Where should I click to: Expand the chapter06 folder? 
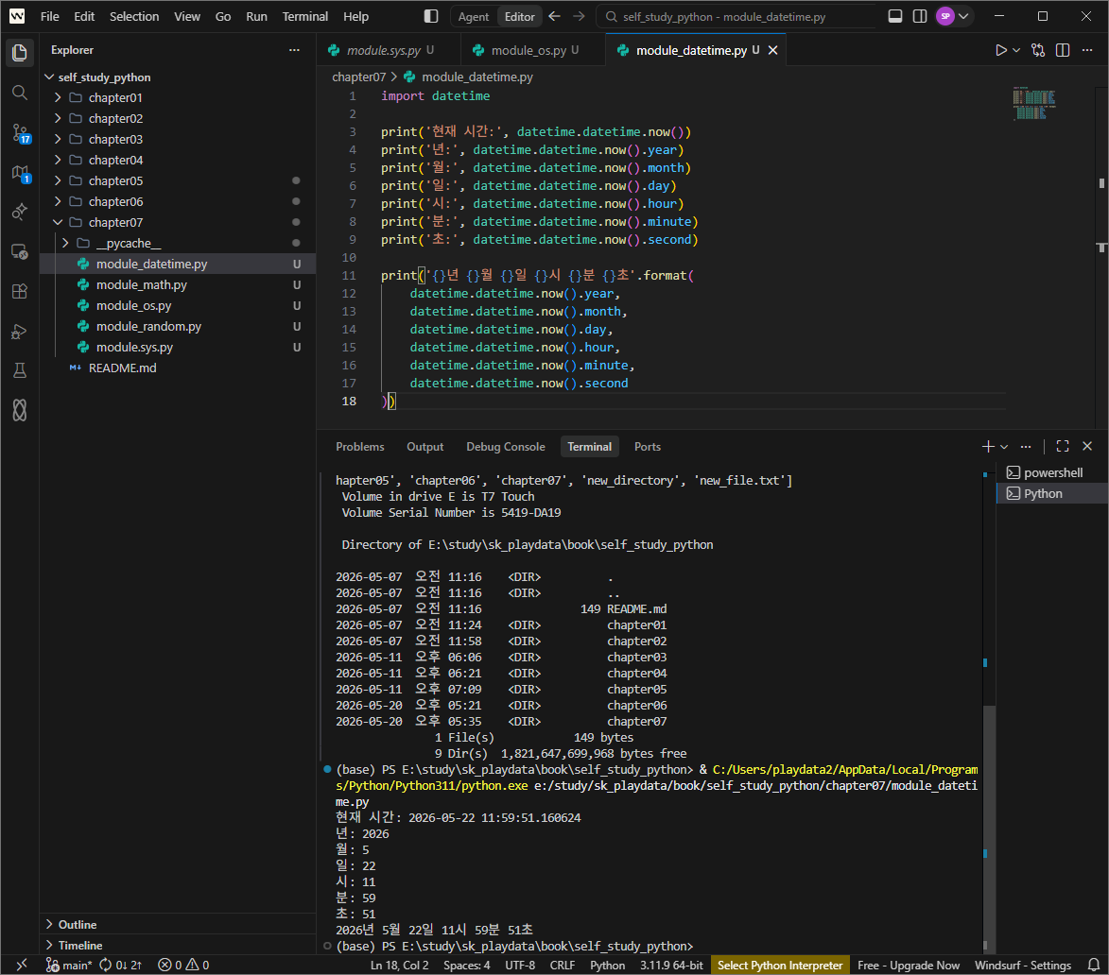(115, 201)
